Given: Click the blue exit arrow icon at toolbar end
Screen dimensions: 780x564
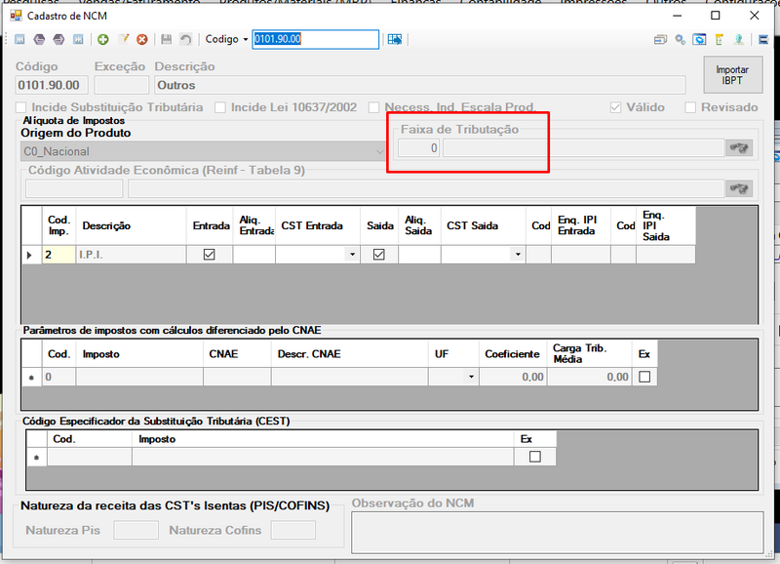Looking at the screenshot, I should coord(763,39).
